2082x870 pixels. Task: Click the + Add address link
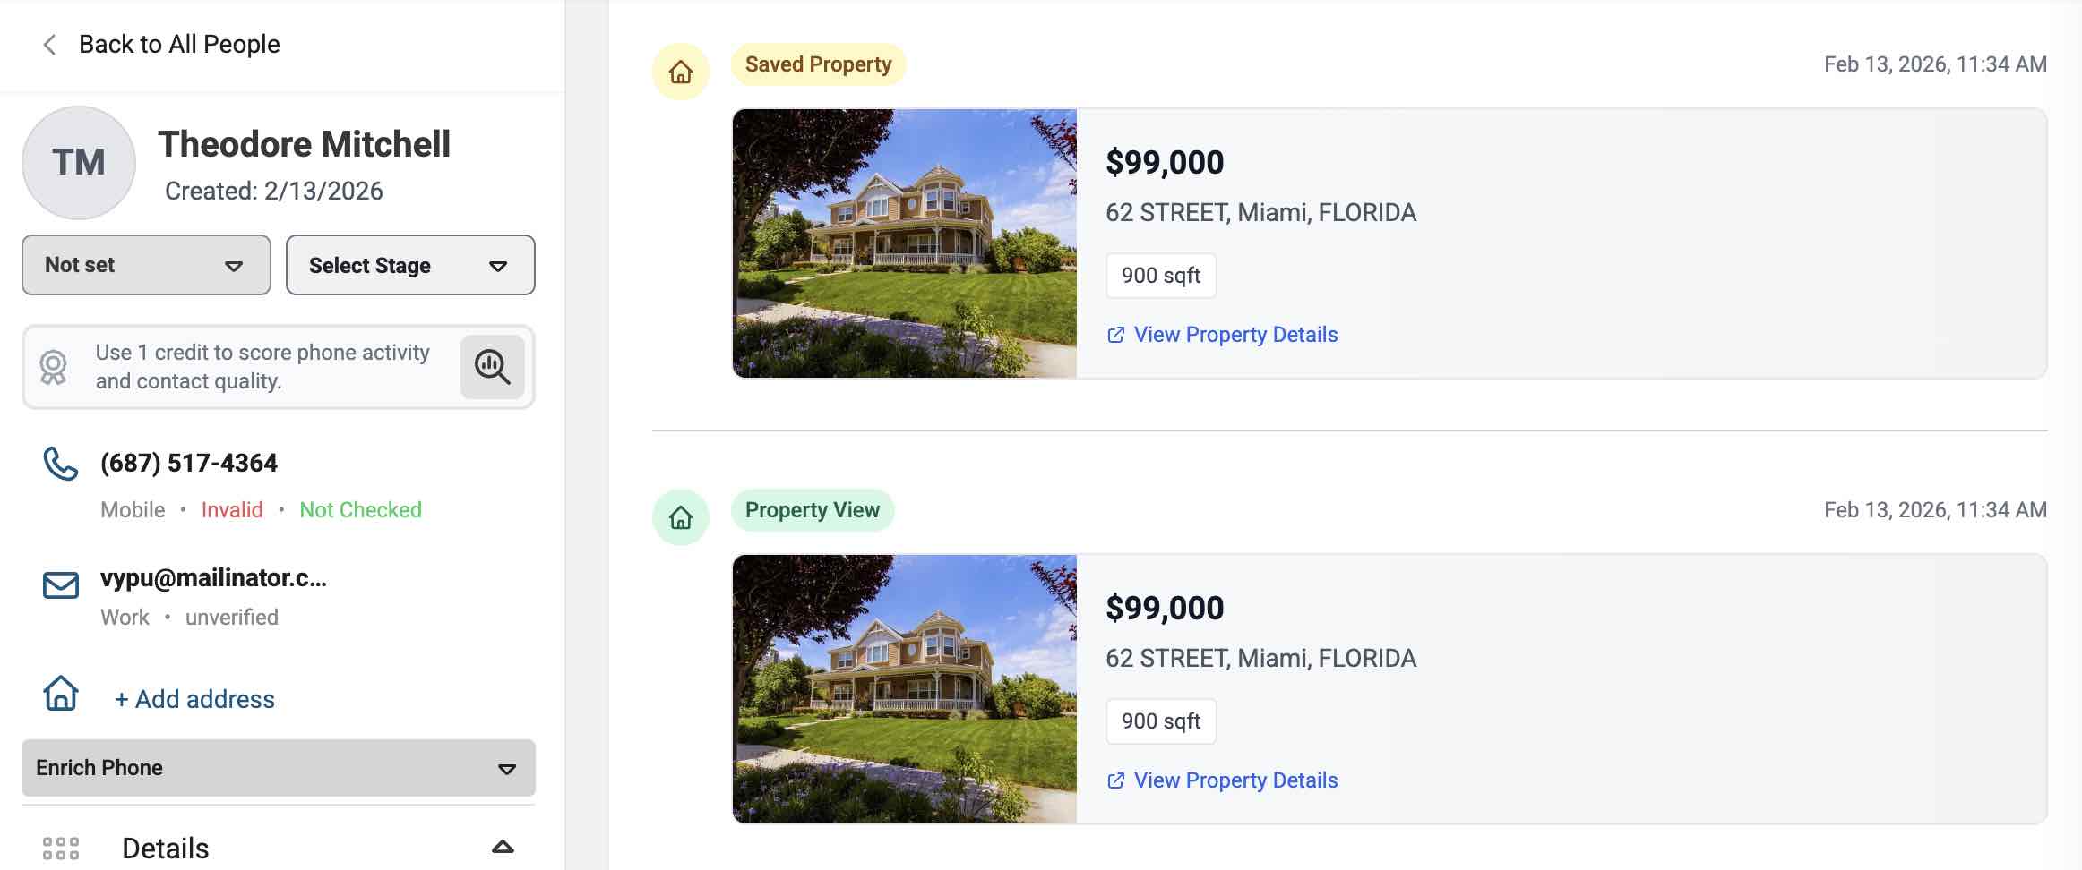point(194,699)
